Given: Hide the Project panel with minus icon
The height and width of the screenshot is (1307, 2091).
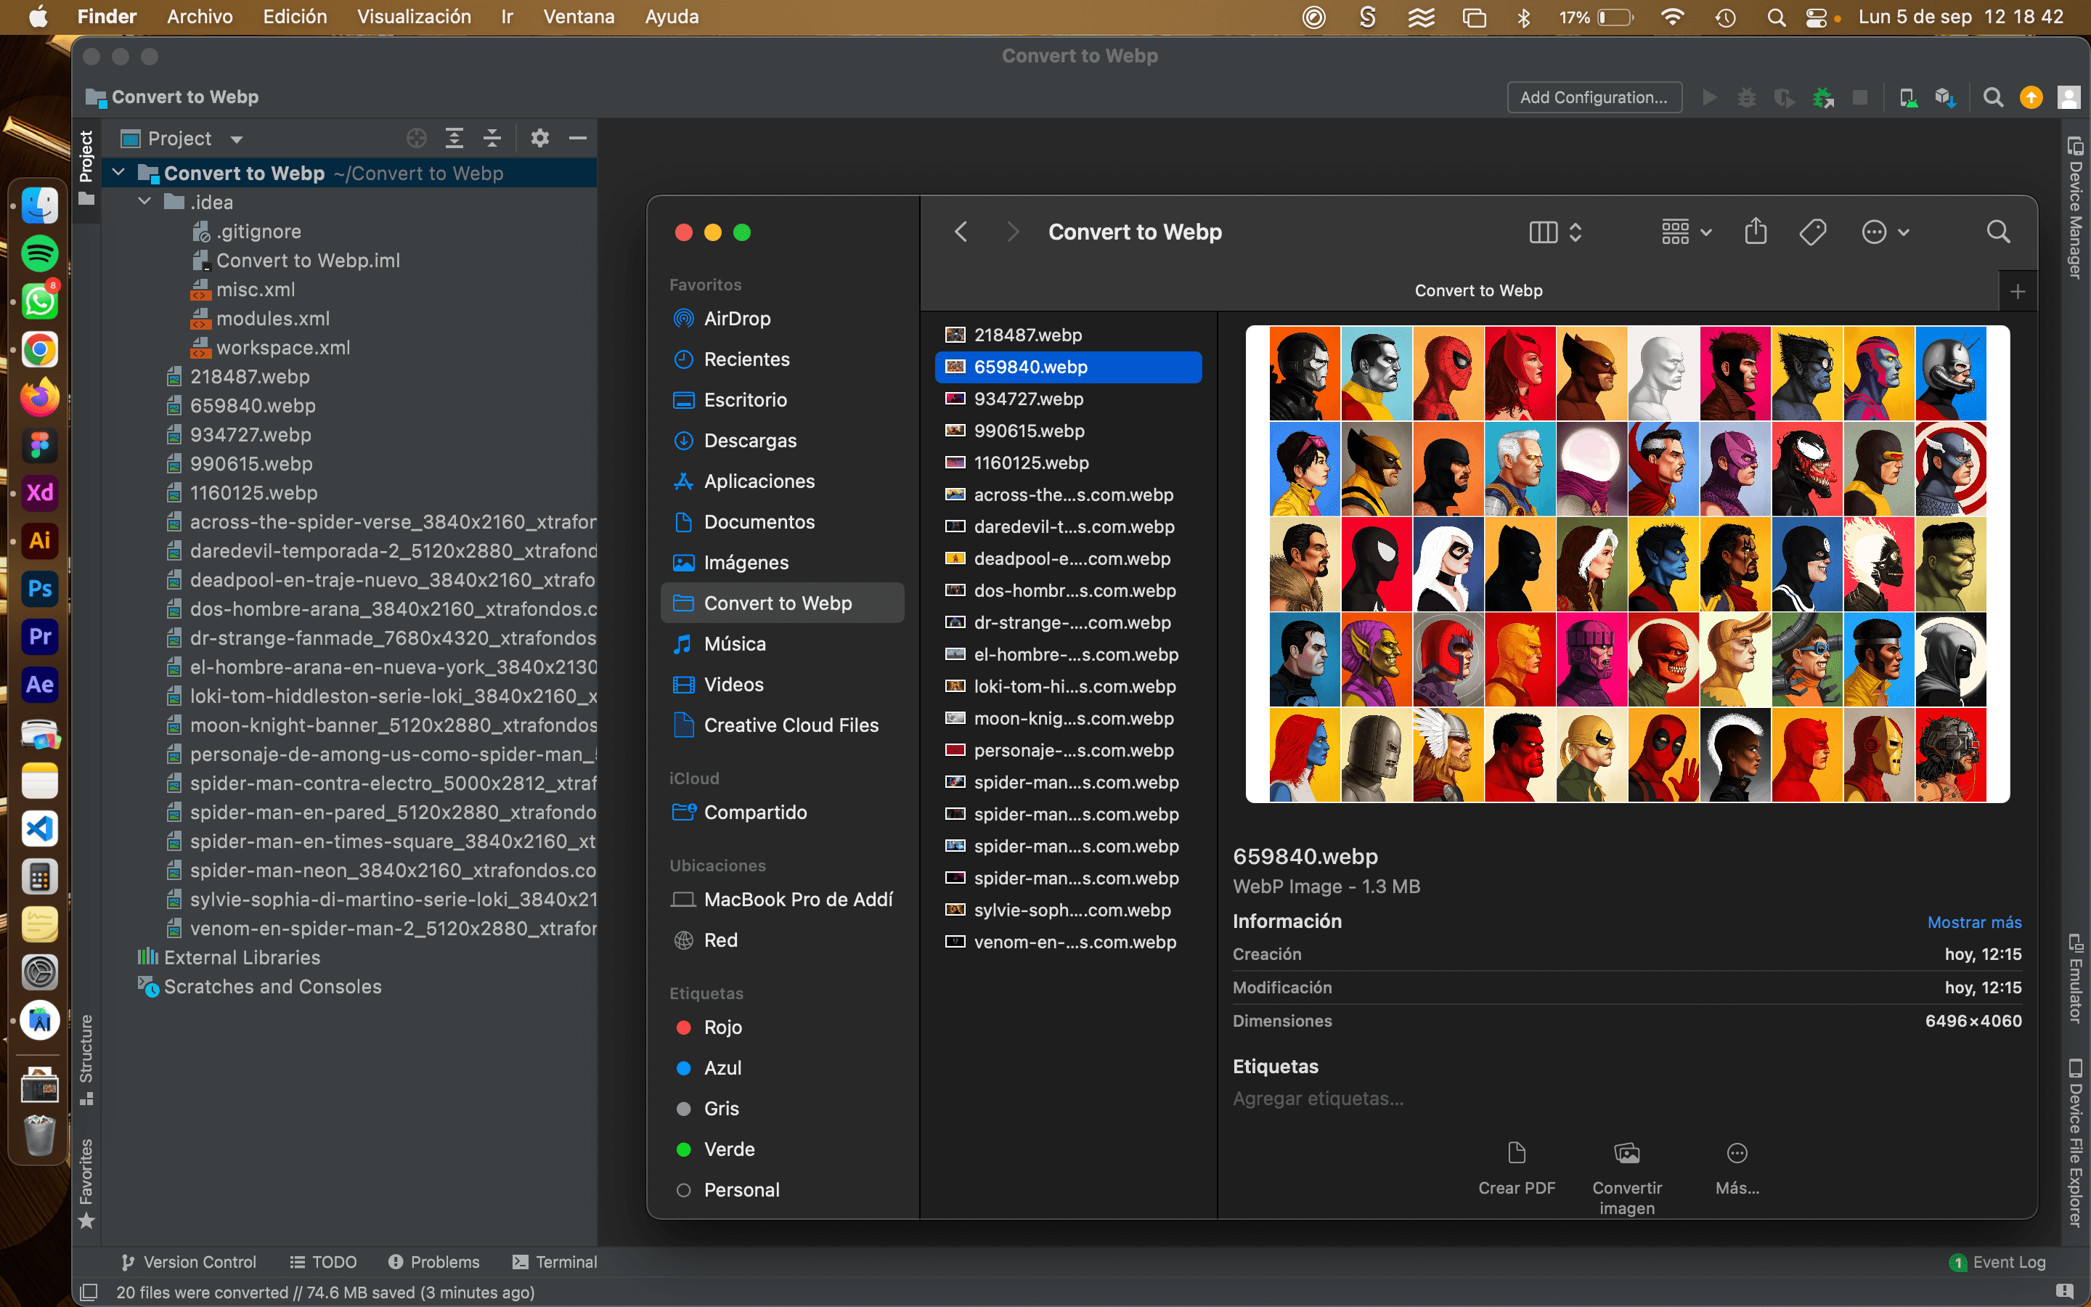Looking at the screenshot, I should [578, 138].
